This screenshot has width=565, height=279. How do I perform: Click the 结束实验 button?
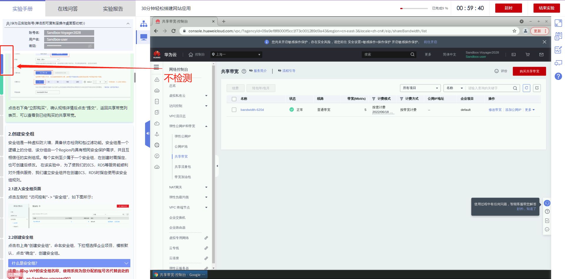546,8
